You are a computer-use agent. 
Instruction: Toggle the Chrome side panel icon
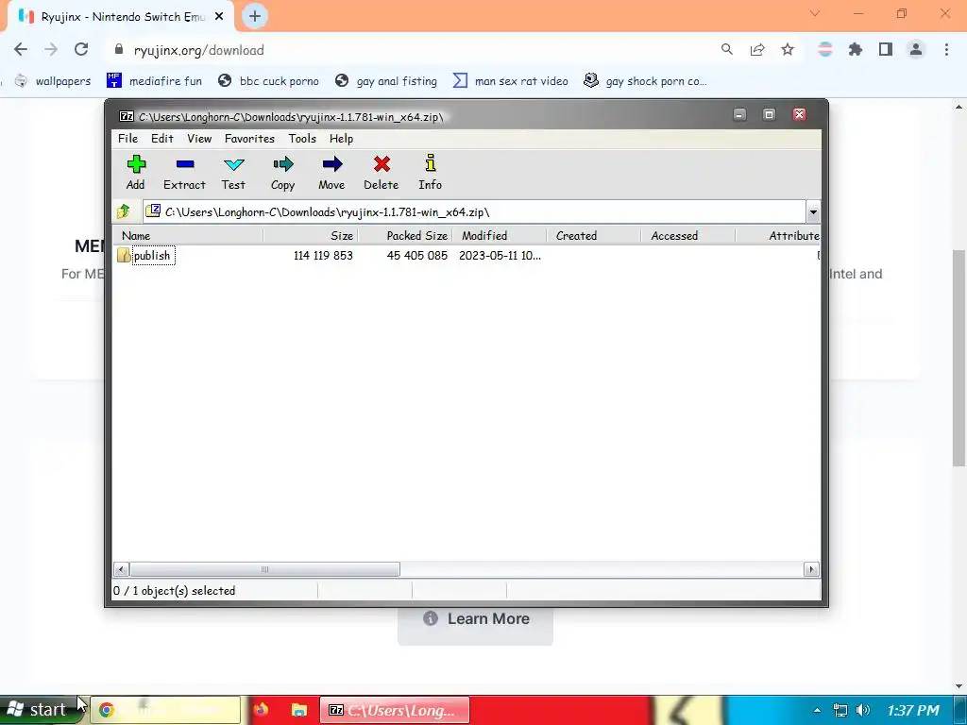point(886,49)
